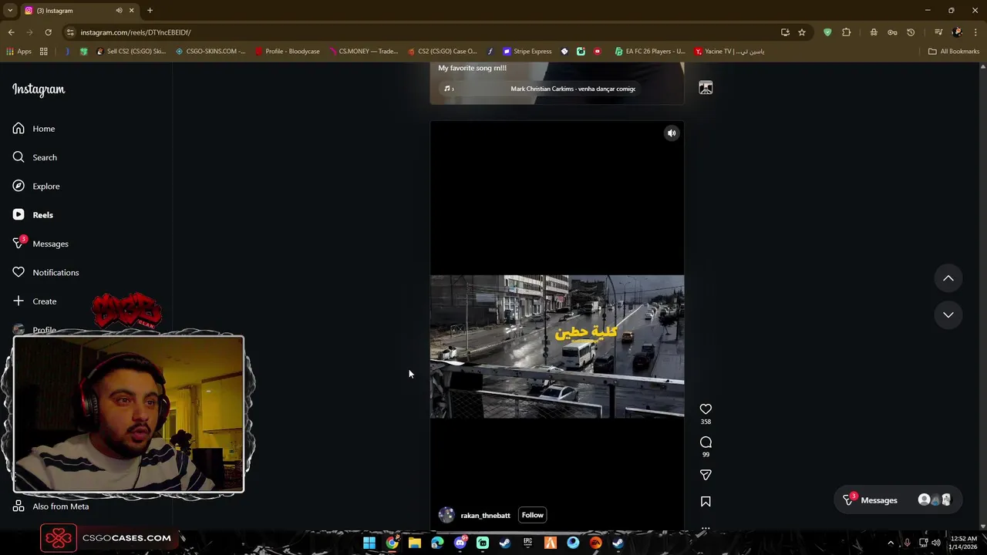Screen dimensions: 987x555
Task: Click the address bar URL
Action: [x=136, y=32]
